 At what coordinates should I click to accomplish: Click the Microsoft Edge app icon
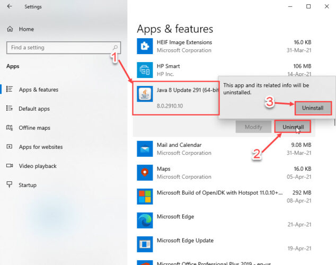point(145,220)
